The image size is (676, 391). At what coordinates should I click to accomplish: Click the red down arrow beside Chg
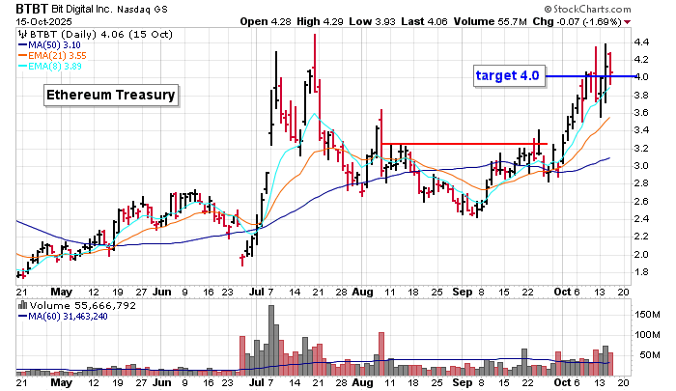630,20
